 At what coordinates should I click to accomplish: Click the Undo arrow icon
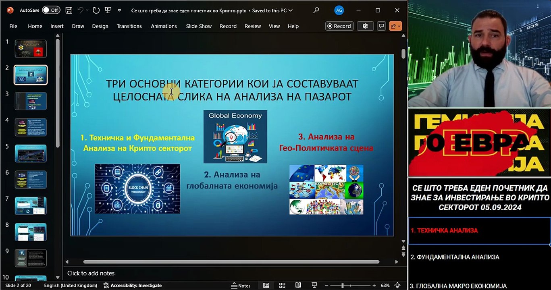80,10
